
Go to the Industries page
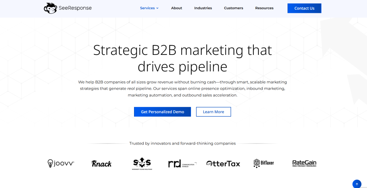pyautogui.click(x=203, y=8)
